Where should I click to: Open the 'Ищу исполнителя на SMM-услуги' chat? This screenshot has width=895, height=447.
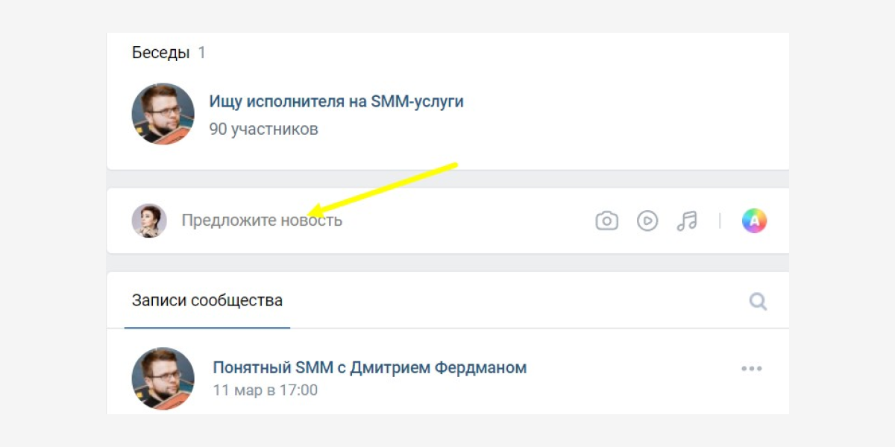click(x=336, y=101)
